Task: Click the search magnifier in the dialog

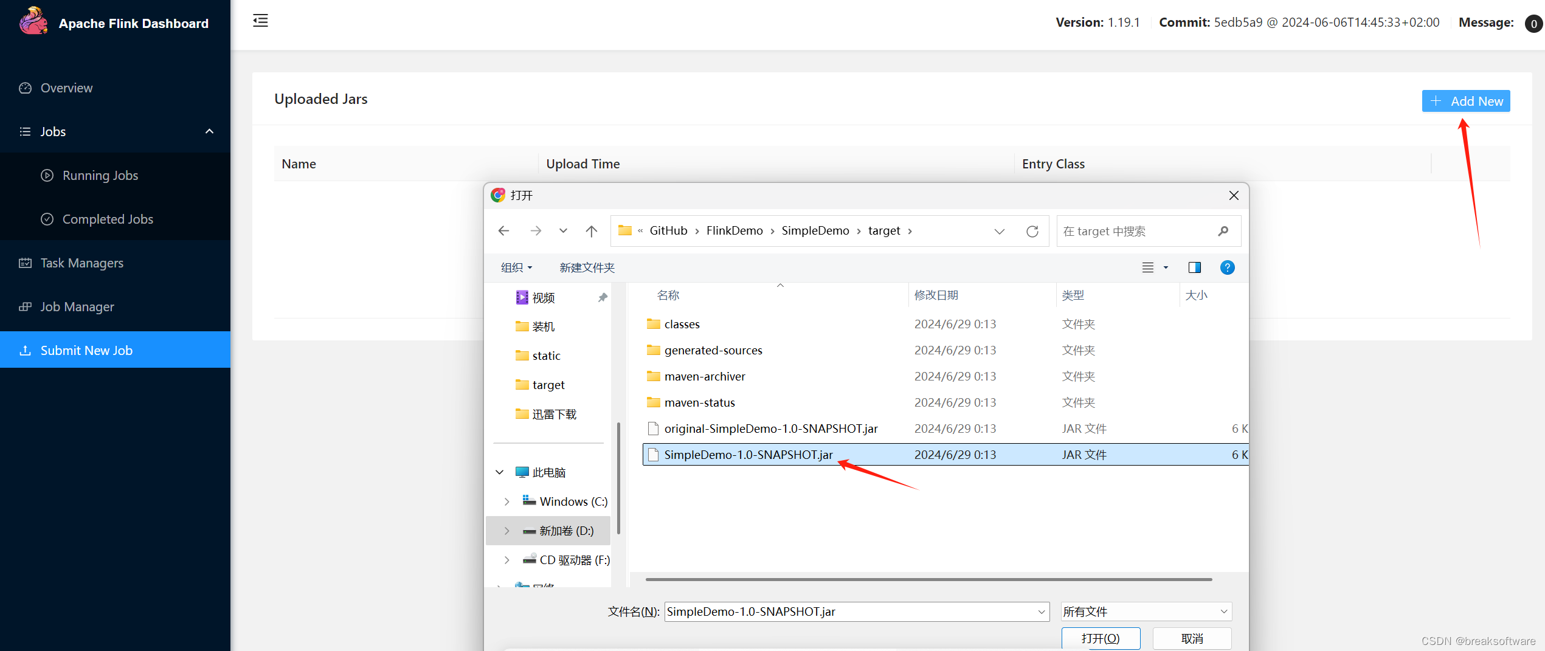Action: click(x=1224, y=231)
